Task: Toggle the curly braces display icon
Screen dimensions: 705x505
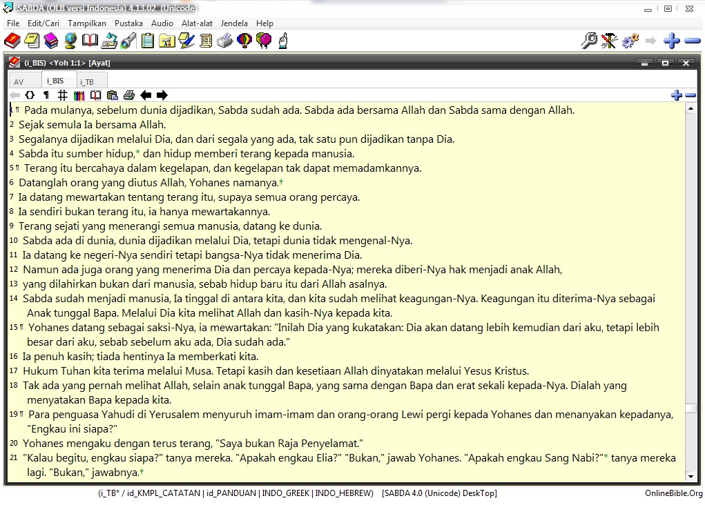Action: (x=29, y=95)
